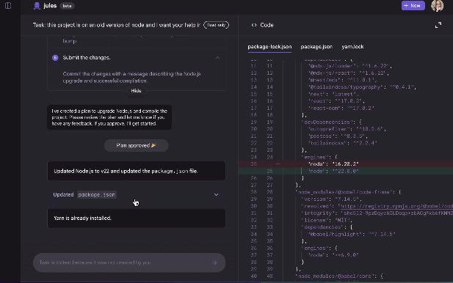Viewport: 453px width, 283px height.
Task: Open the user profile avatar
Action: pyautogui.click(x=437, y=5)
